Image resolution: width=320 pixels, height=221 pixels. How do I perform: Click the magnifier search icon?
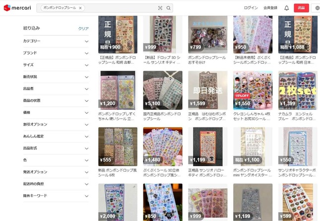168,8
